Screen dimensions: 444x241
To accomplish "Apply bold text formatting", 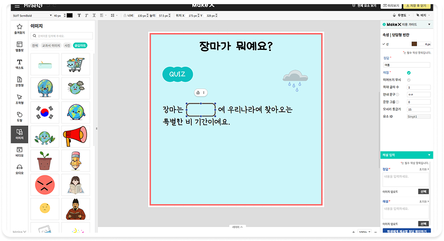I will coord(79,16).
